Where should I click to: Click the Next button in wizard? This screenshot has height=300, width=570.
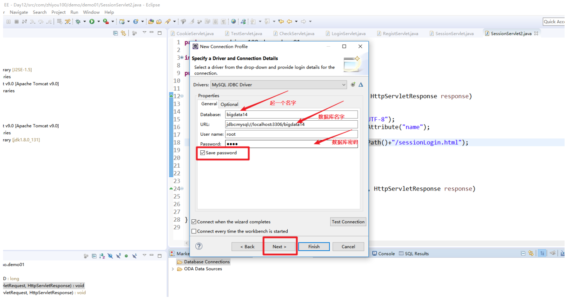(x=279, y=246)
